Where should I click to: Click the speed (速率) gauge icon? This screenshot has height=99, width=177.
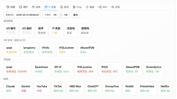click(33, 7)
